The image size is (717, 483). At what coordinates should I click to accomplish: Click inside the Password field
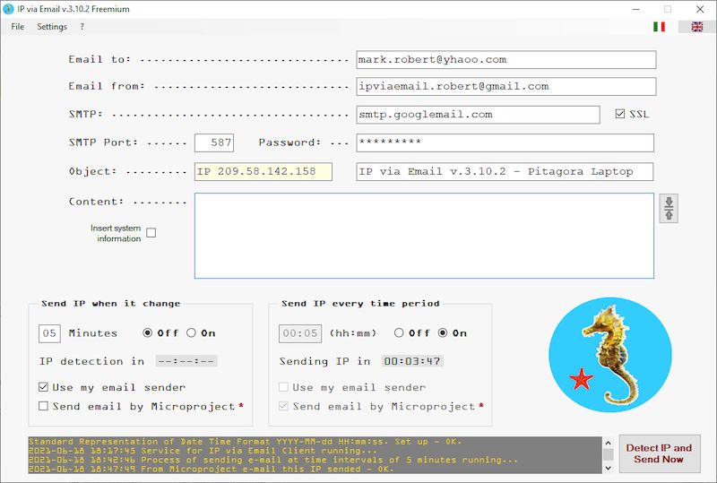point(505,142)
